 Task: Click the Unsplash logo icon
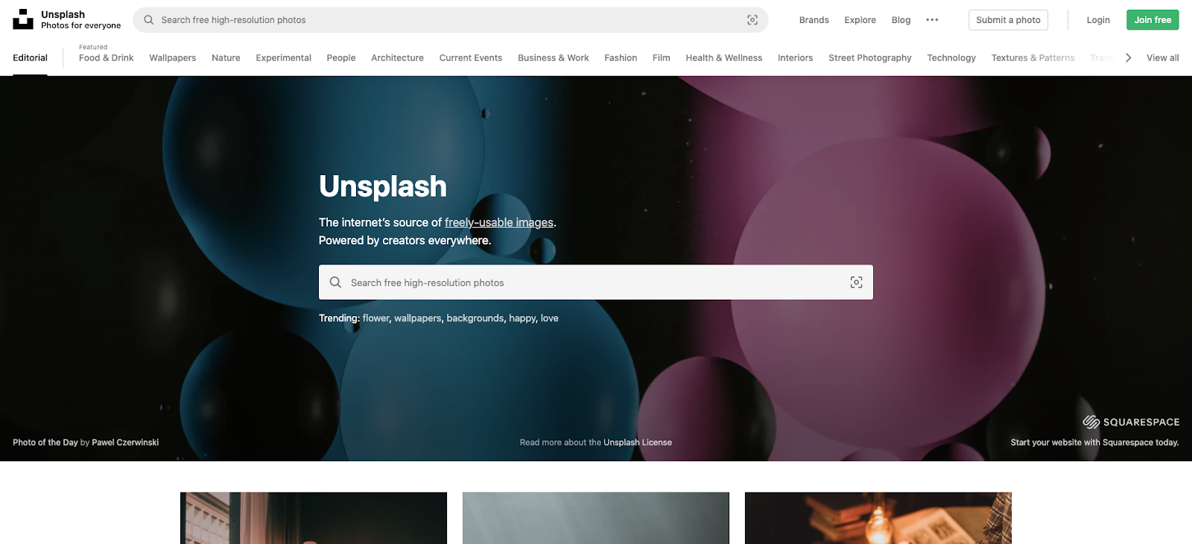click(x=23, y=19)
